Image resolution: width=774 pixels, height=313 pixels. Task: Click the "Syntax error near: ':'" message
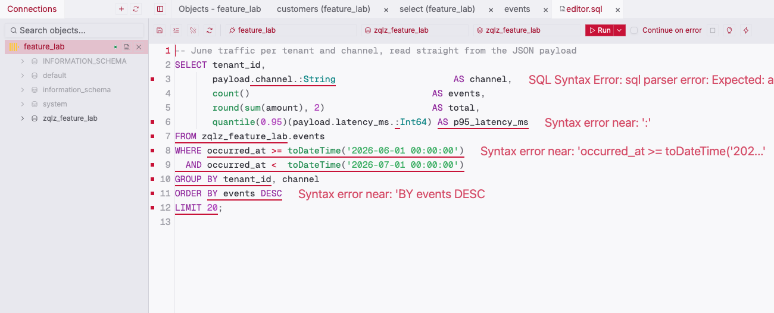(598, 123)
